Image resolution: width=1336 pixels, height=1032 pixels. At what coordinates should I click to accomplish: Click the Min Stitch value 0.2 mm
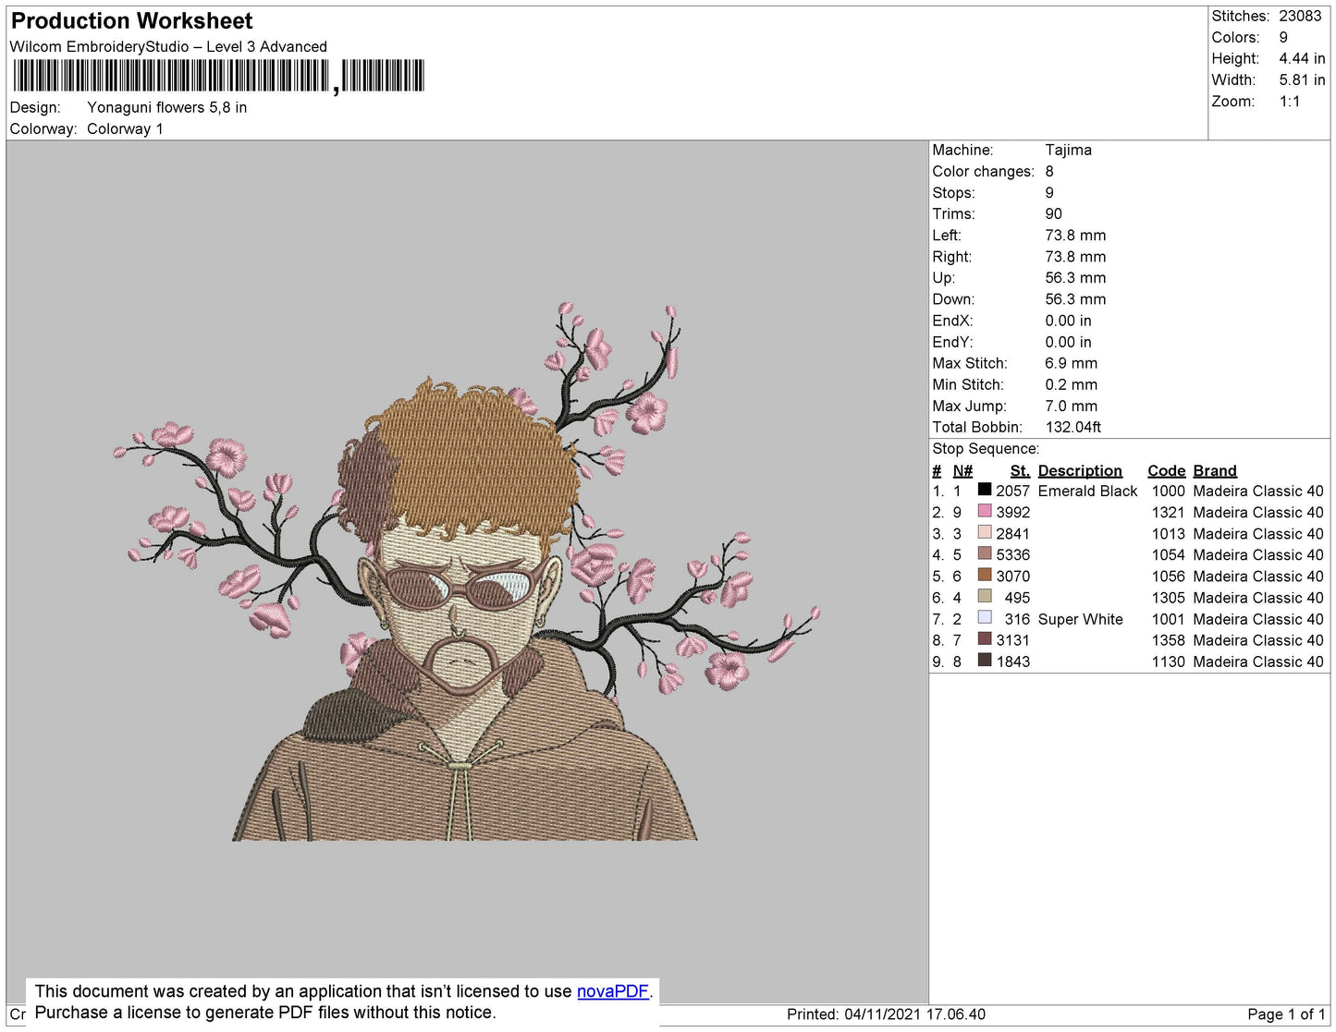[x=1071, y=384]
